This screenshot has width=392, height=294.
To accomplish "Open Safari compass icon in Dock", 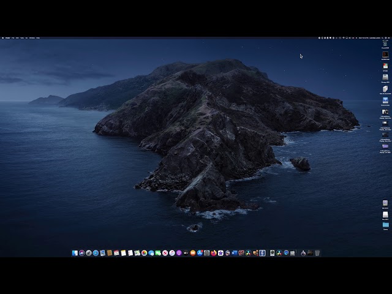I will [96, 253].
